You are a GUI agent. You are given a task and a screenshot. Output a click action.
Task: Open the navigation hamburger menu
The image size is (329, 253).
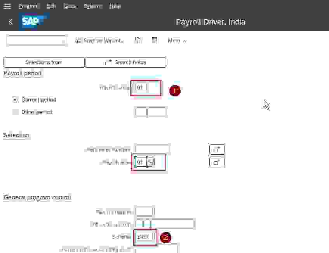point(7,6)
